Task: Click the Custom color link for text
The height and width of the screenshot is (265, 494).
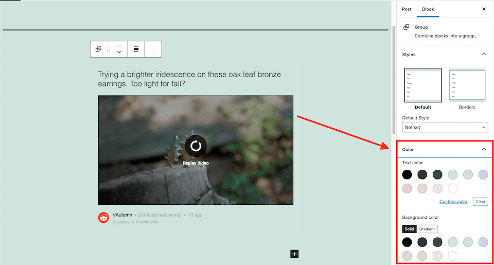Action: point(453,201)
